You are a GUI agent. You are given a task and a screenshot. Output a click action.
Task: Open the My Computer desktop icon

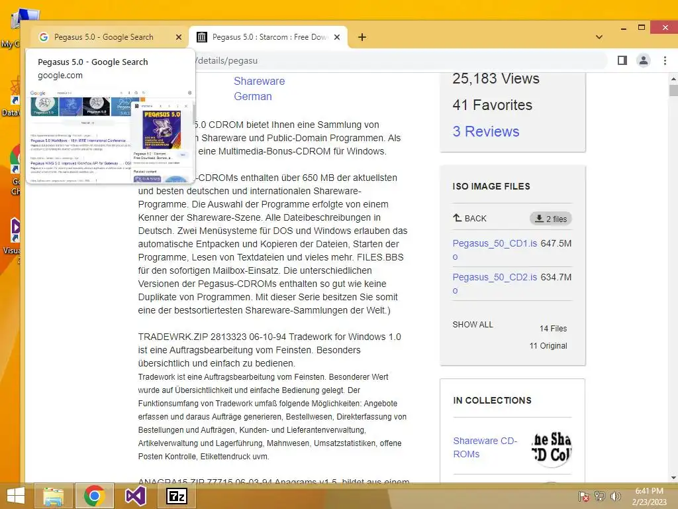(x=20, y=27)
